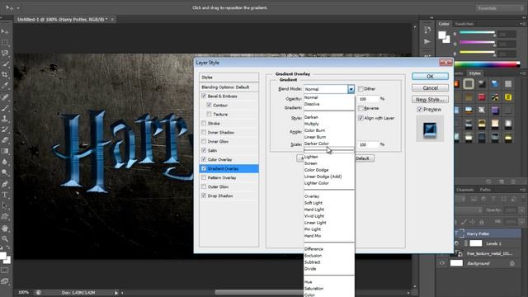Uncheck the Satin effect
528x297 pixels.
coord(204,150)
